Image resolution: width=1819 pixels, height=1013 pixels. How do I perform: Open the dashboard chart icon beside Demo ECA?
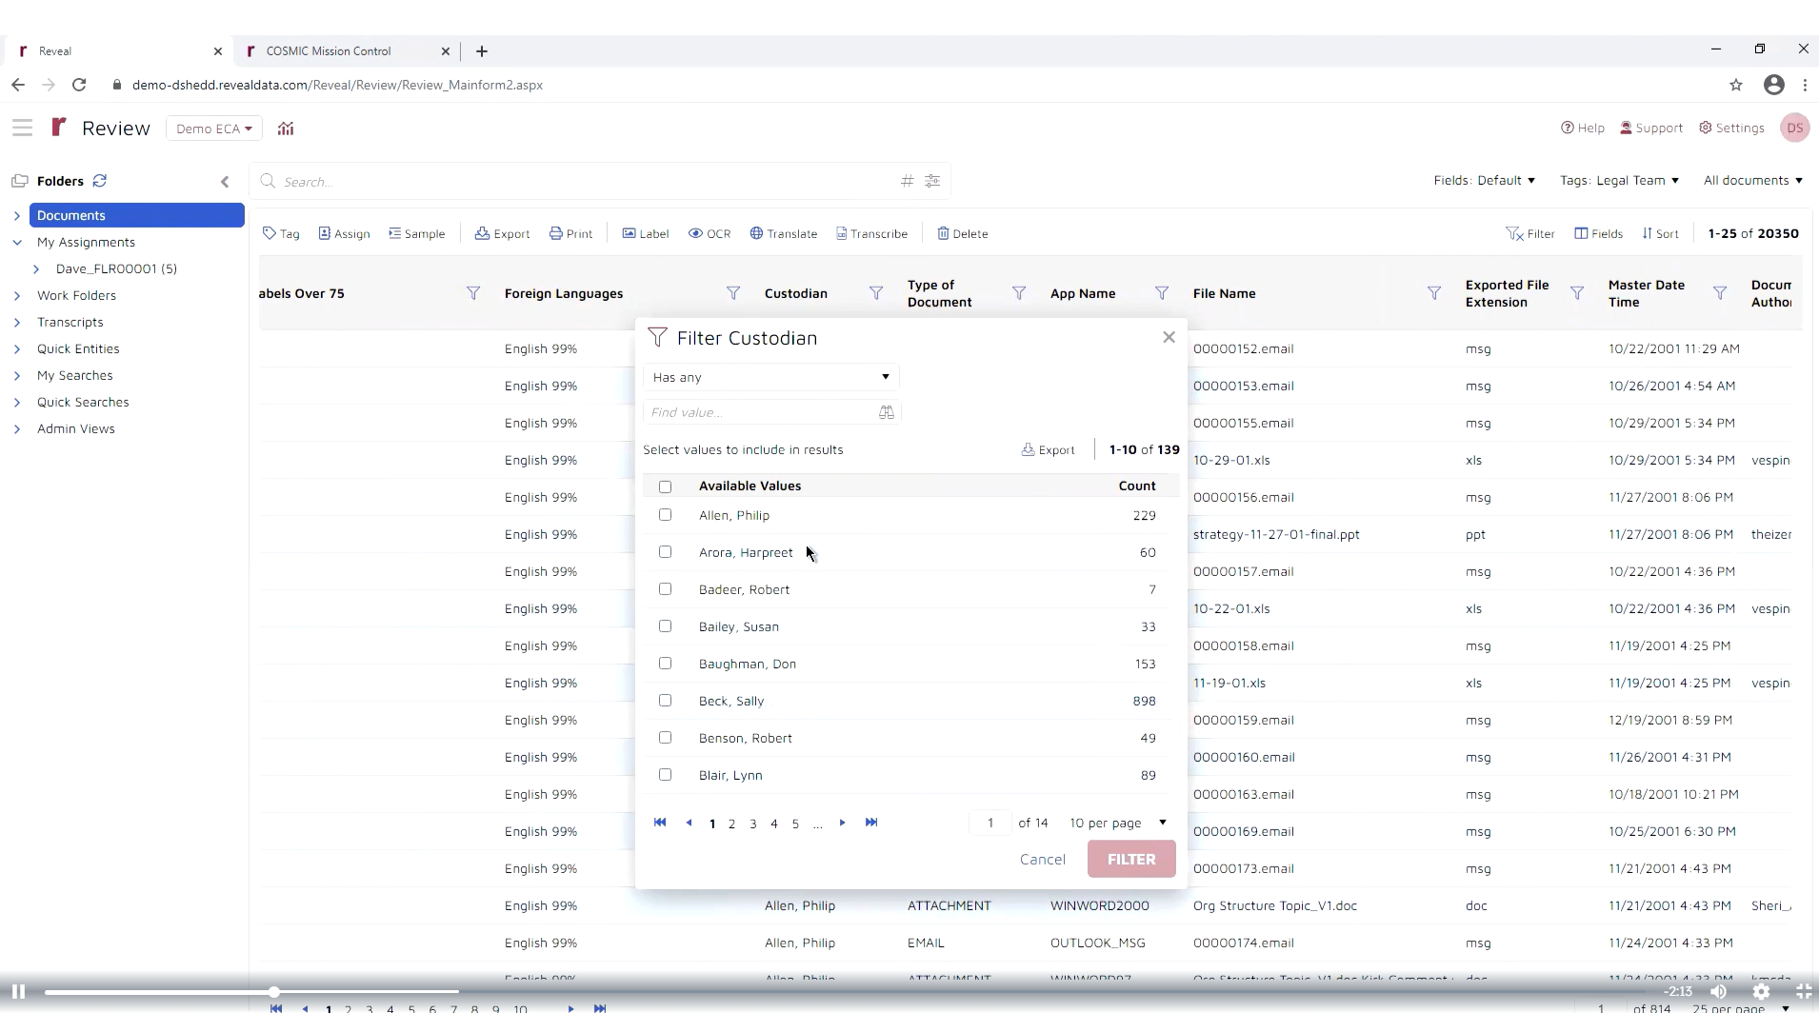[286, 129]
